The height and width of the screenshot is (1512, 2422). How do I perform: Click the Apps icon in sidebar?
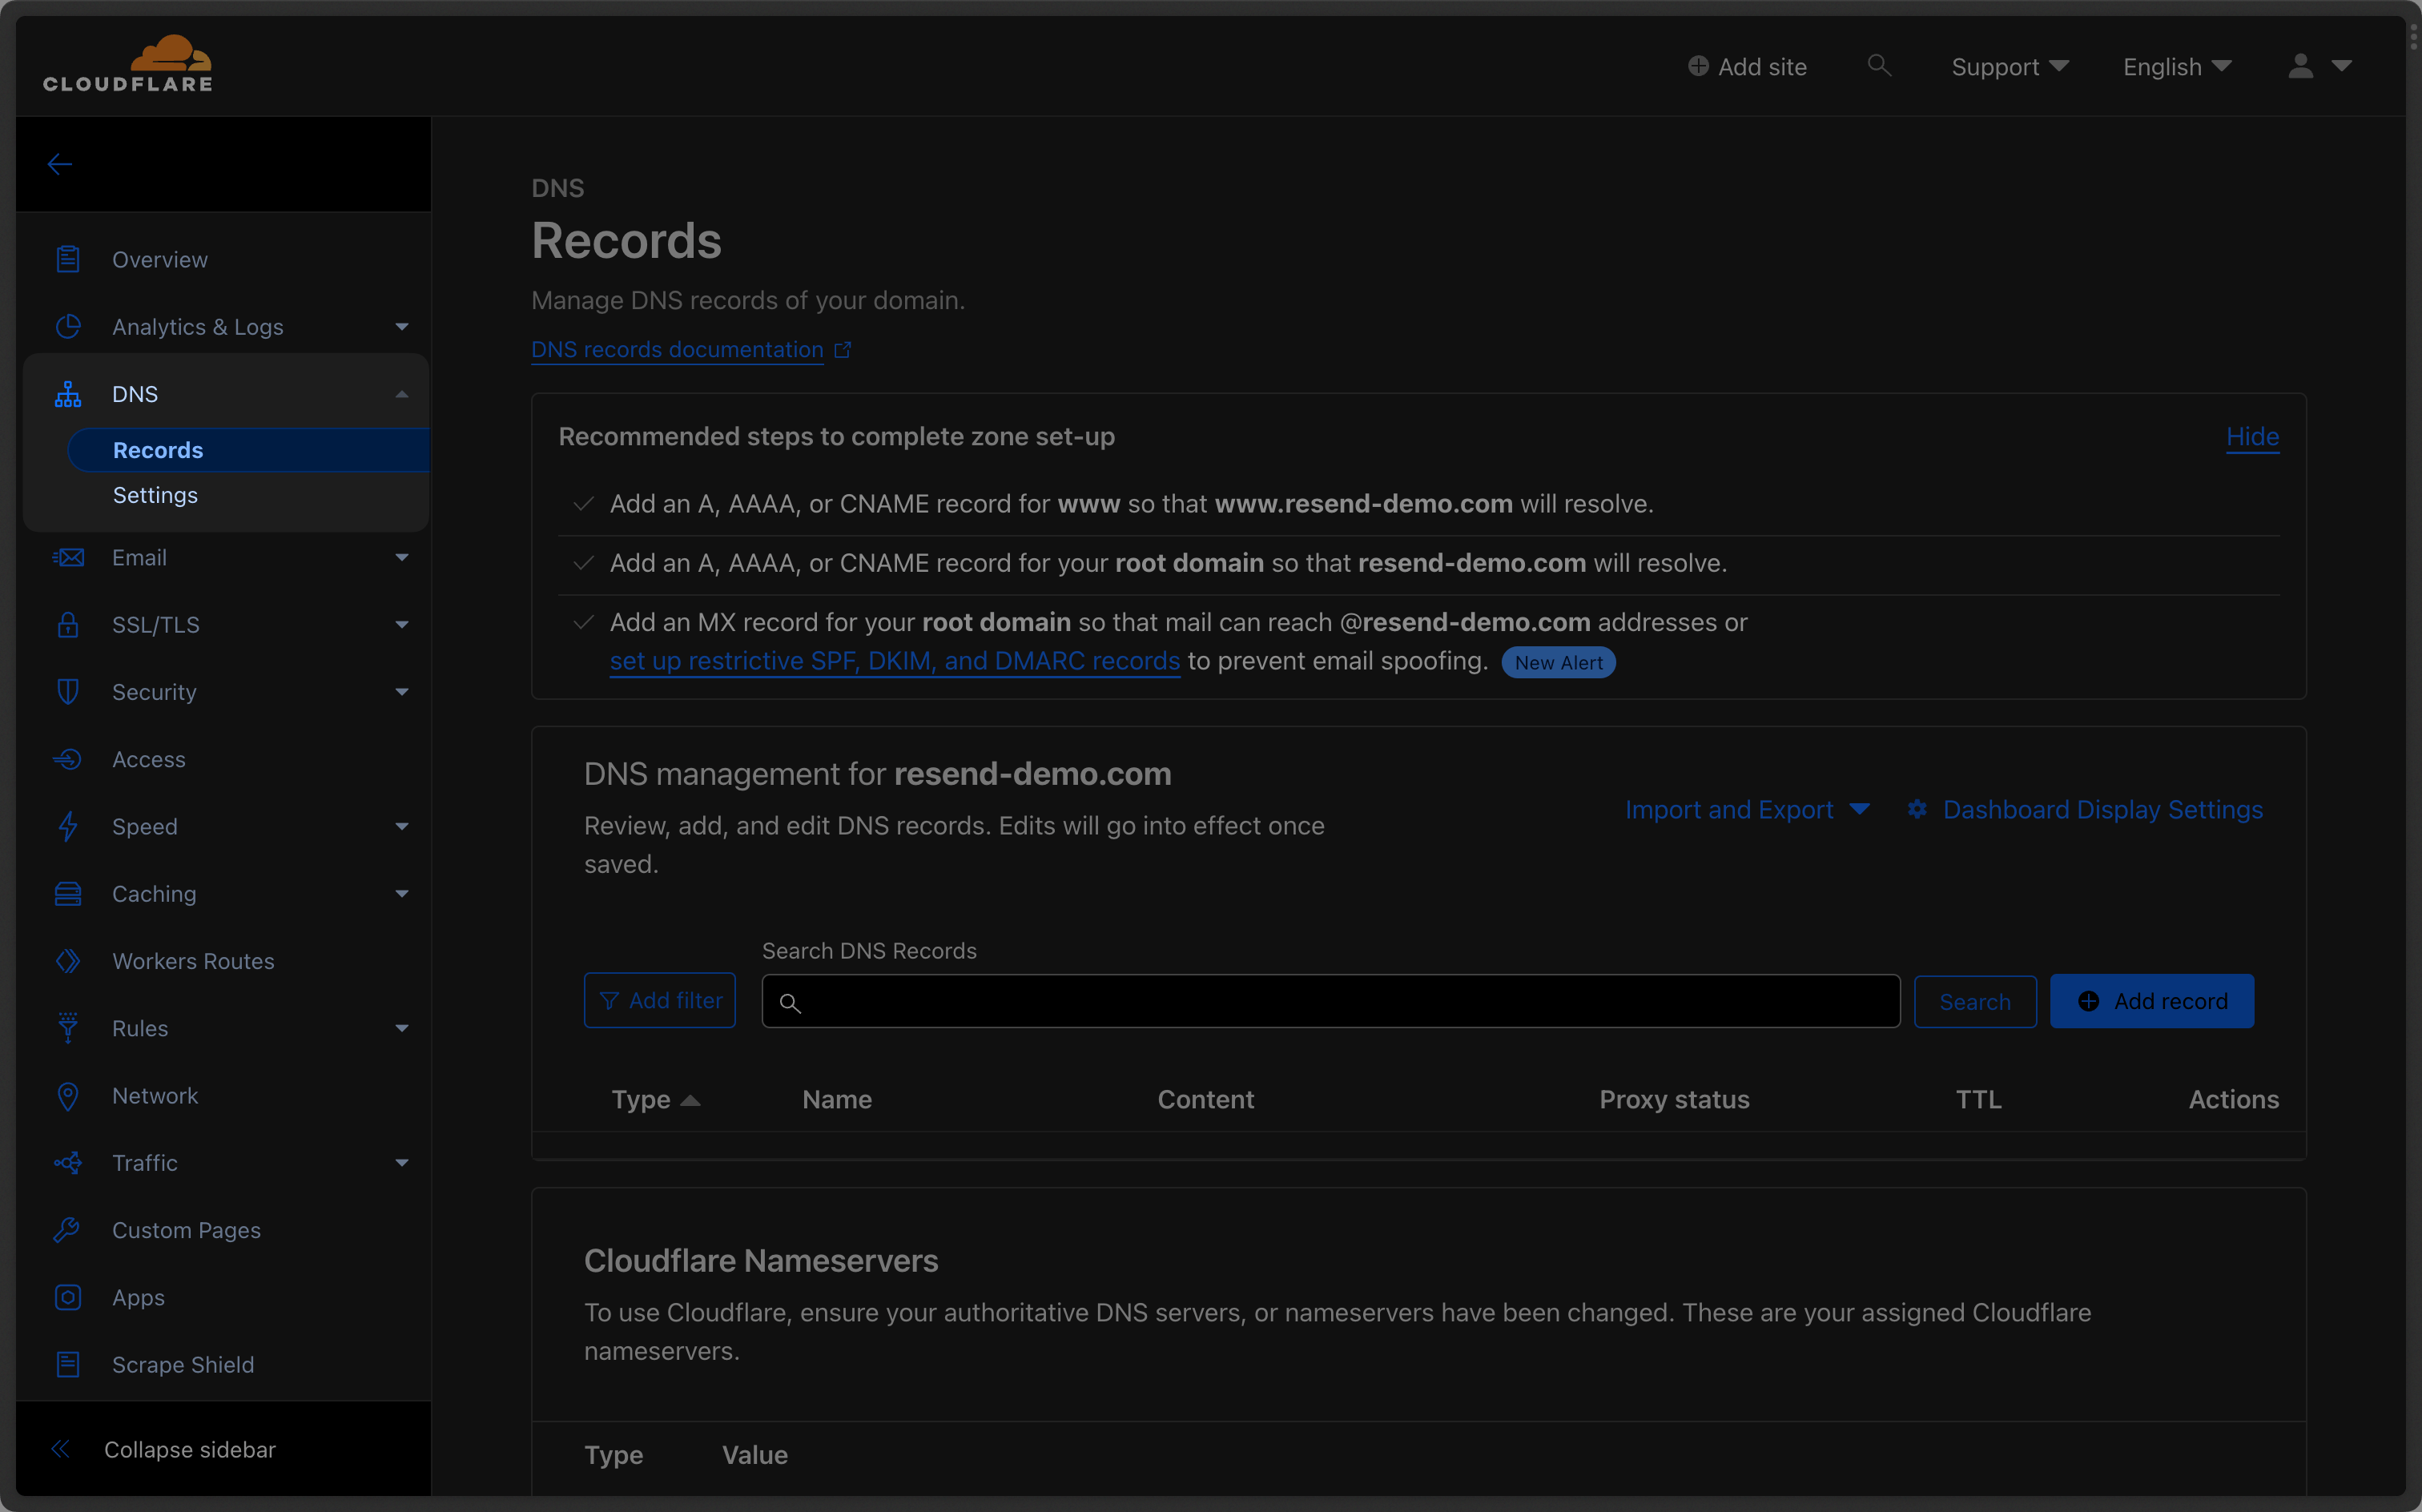(x=68, y=1297)
